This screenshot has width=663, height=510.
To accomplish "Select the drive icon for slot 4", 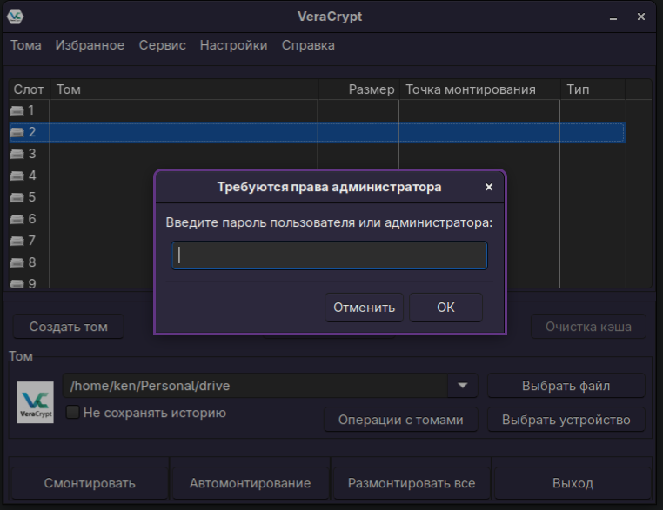I will (17, 176).
